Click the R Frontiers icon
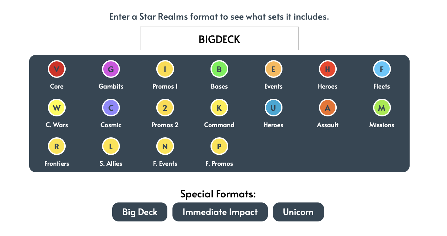 57,146
